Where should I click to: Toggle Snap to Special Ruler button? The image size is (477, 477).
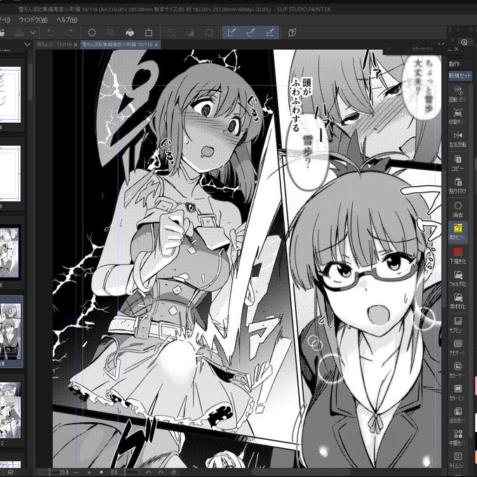pyautogui.click(x=250, y=32)
